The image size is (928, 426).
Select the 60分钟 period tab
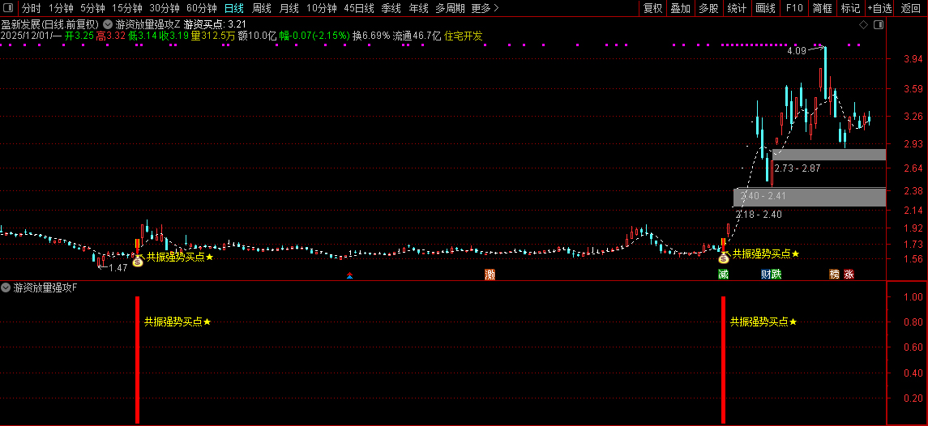pyautogui.click(x=201, y=8)
